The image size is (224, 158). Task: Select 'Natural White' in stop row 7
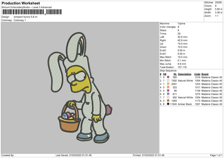[x=186, y=97]
